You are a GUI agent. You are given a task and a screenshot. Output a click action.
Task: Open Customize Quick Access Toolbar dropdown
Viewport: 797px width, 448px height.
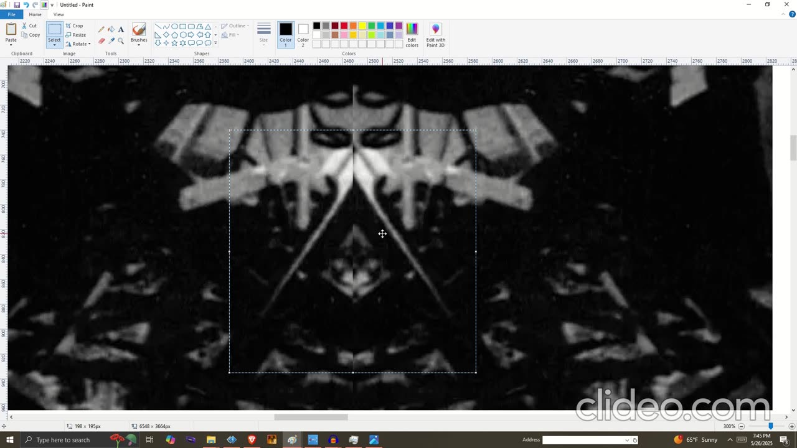point(52,5)
